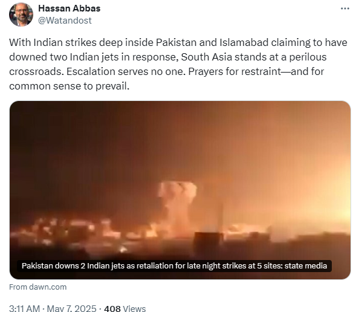Click 'Prayers for restraint' in the tweet
The image size is (359, 312).
coord(234,71)
